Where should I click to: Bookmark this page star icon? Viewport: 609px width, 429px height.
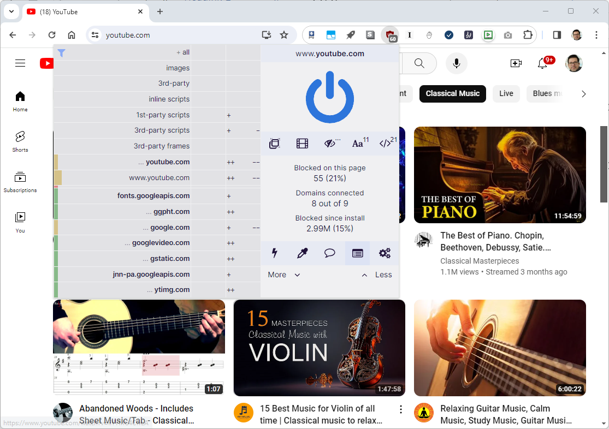point(284,35)
